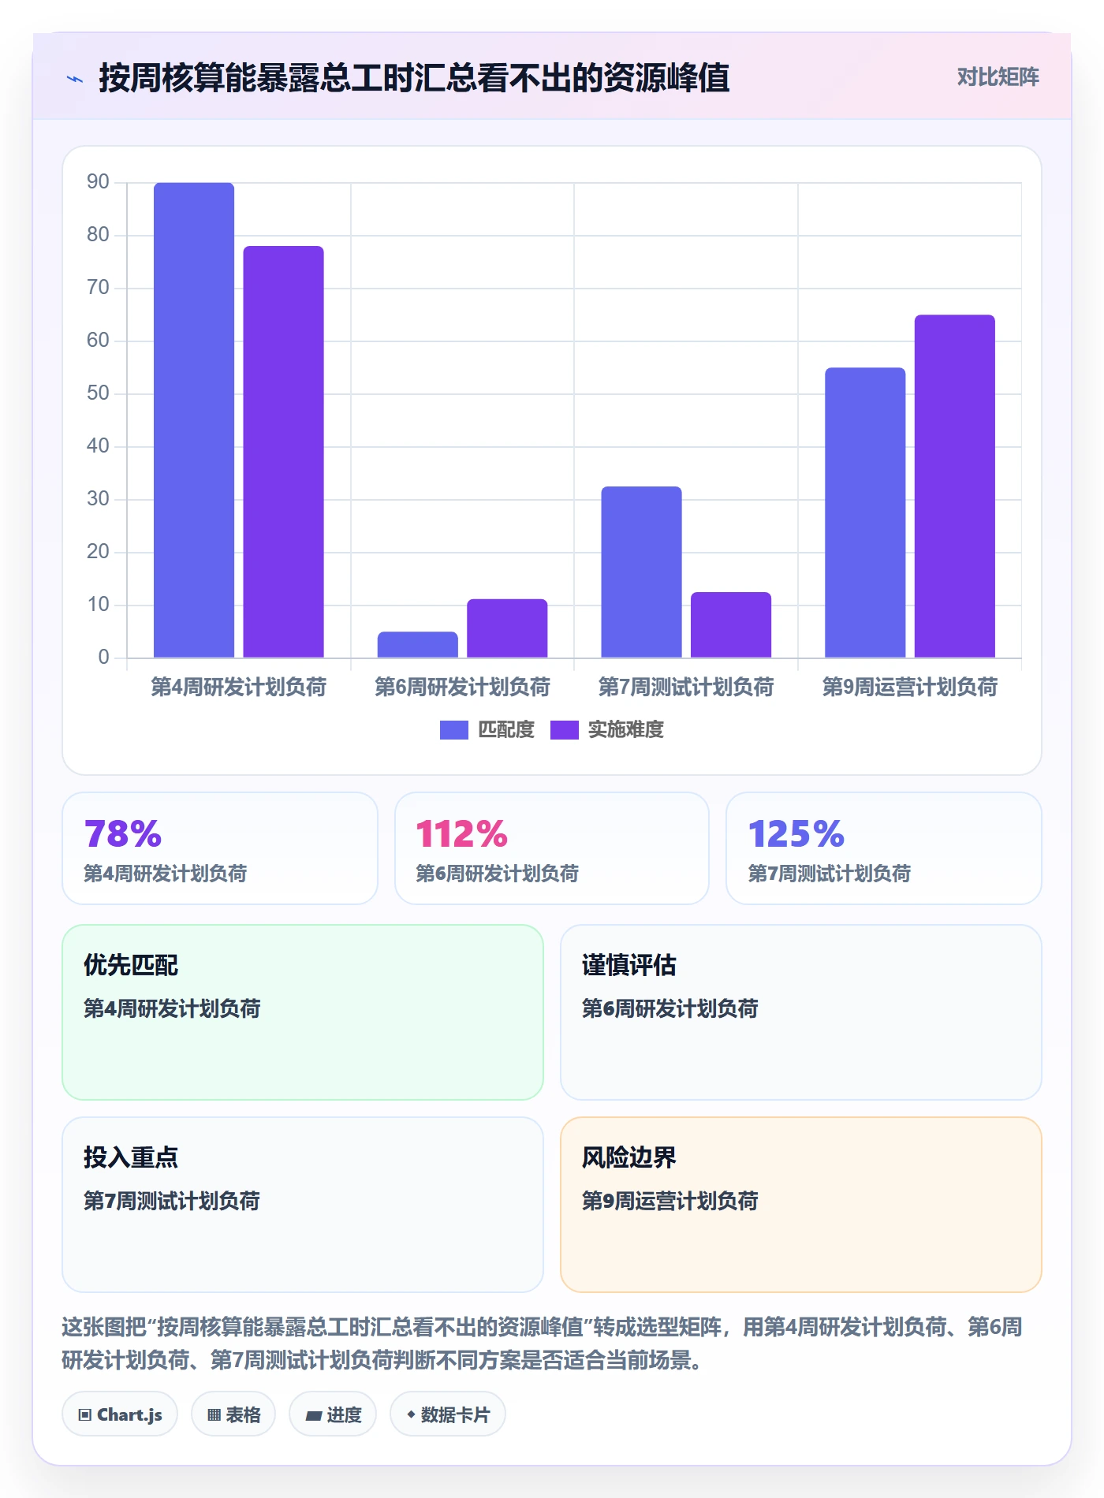Select the 风险边界 quadrant card

coord(801,1205)
